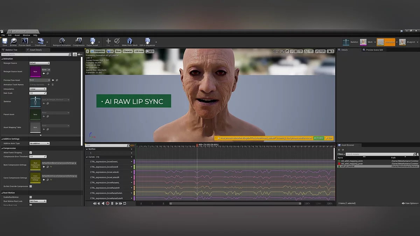The height and width of the screenshot is (236, 420).
Task: Click the Make Static Mesh icon
Action: [x=129, y=42]
